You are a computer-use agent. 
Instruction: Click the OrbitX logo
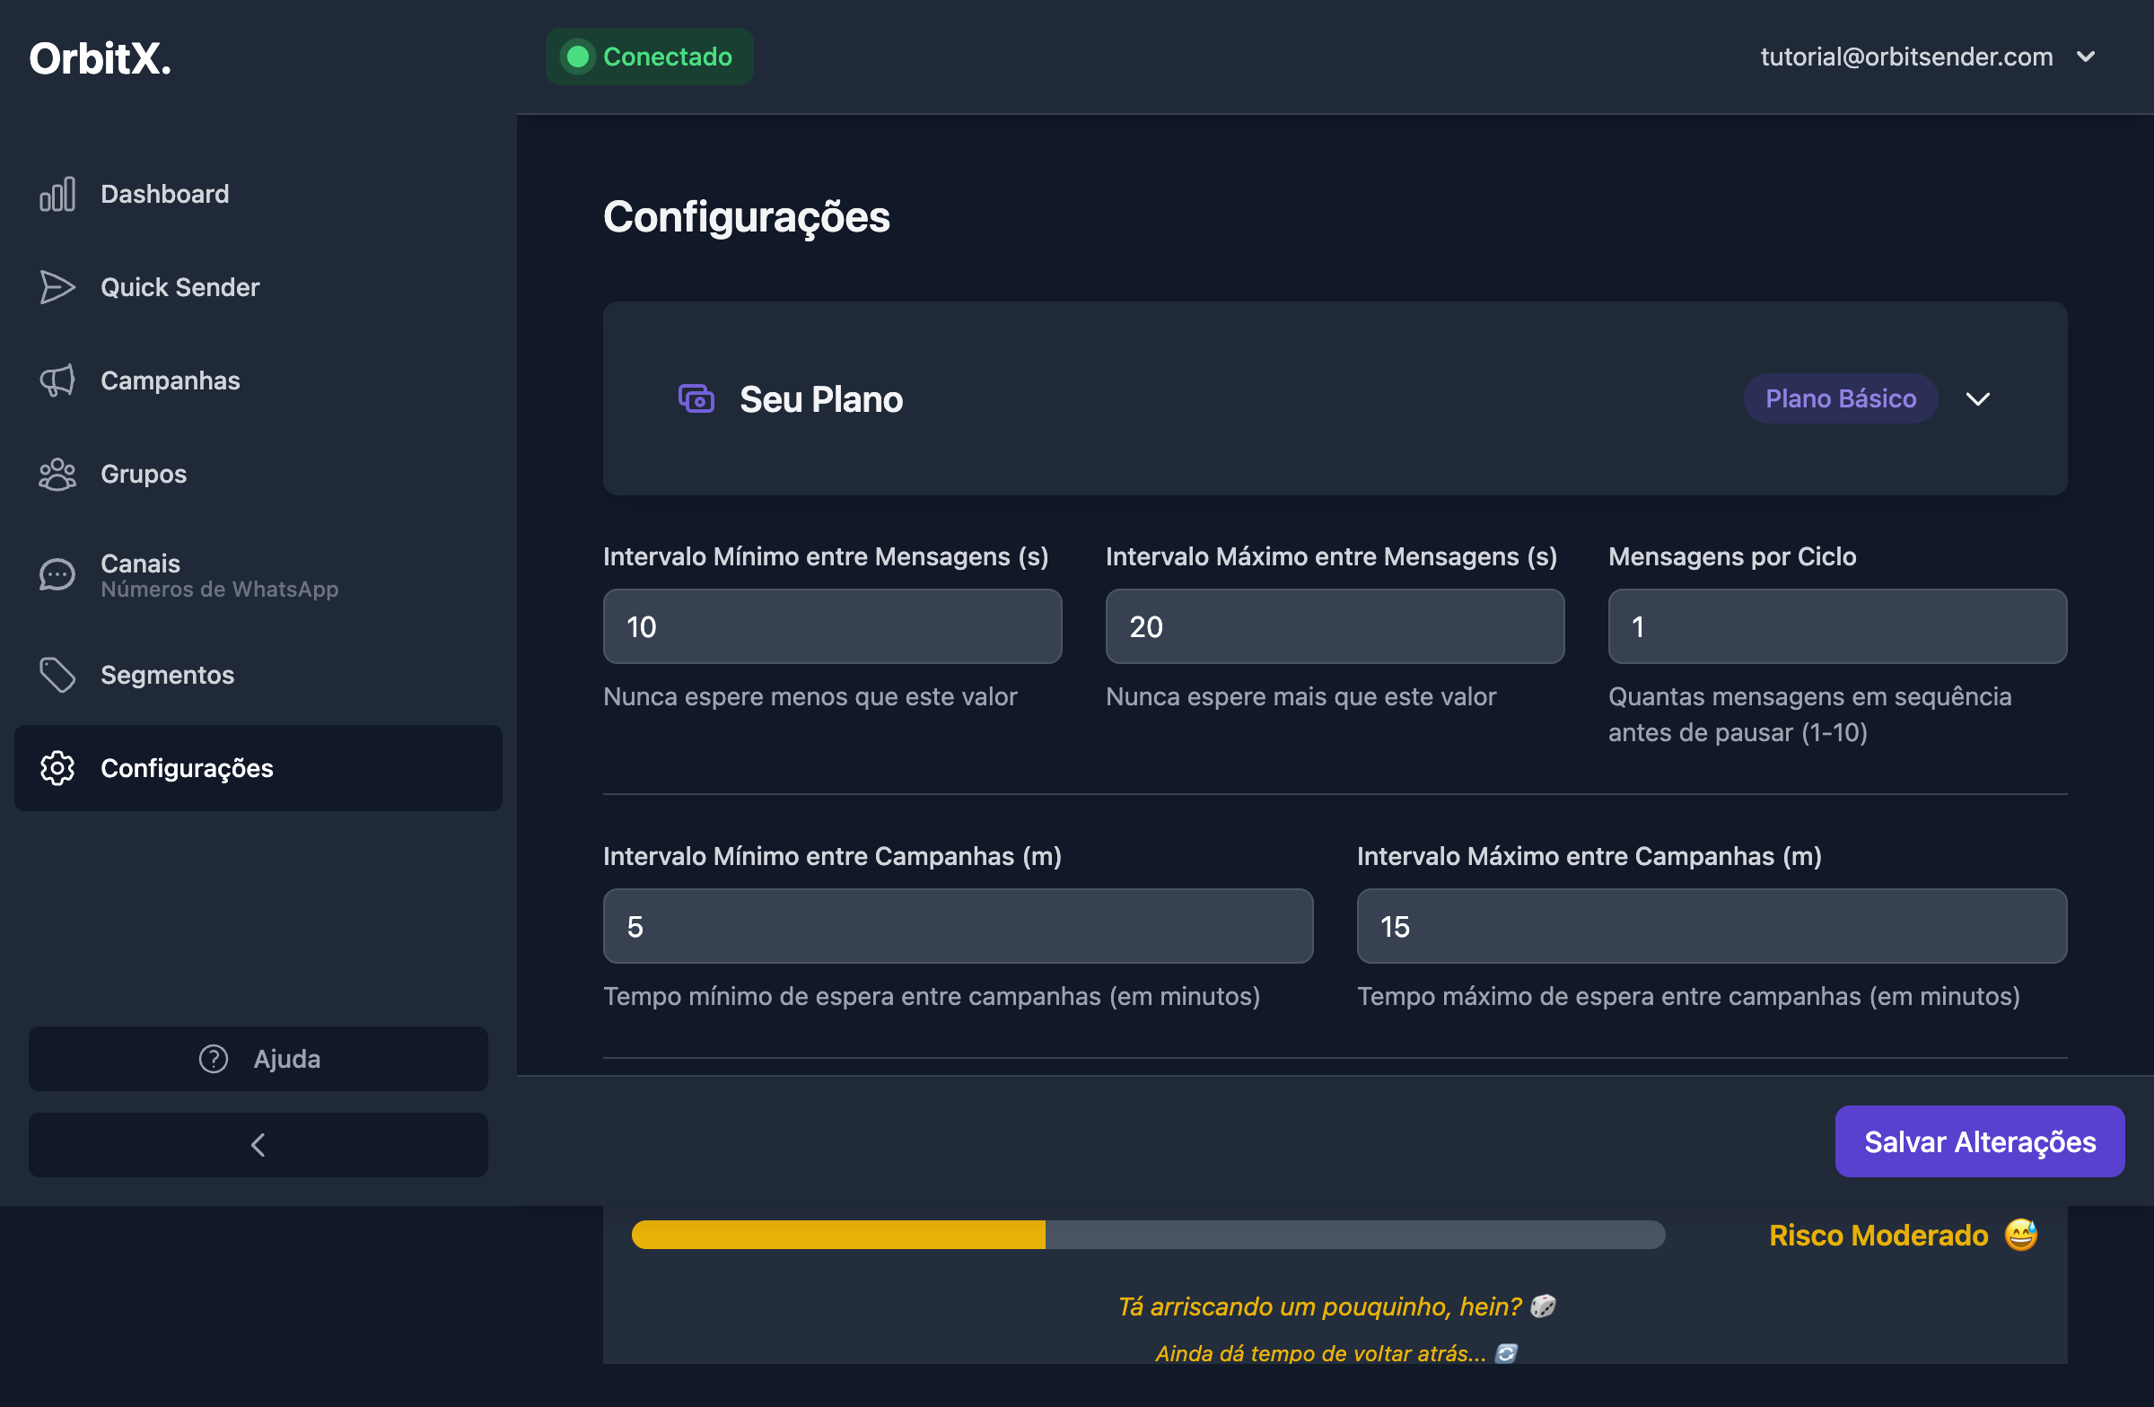(100, 57)
